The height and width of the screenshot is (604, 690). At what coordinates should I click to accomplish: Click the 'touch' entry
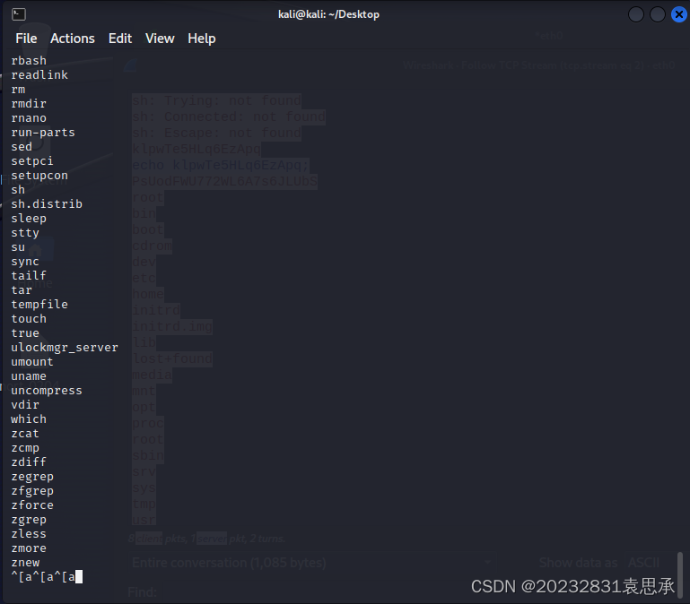(29, 319)
